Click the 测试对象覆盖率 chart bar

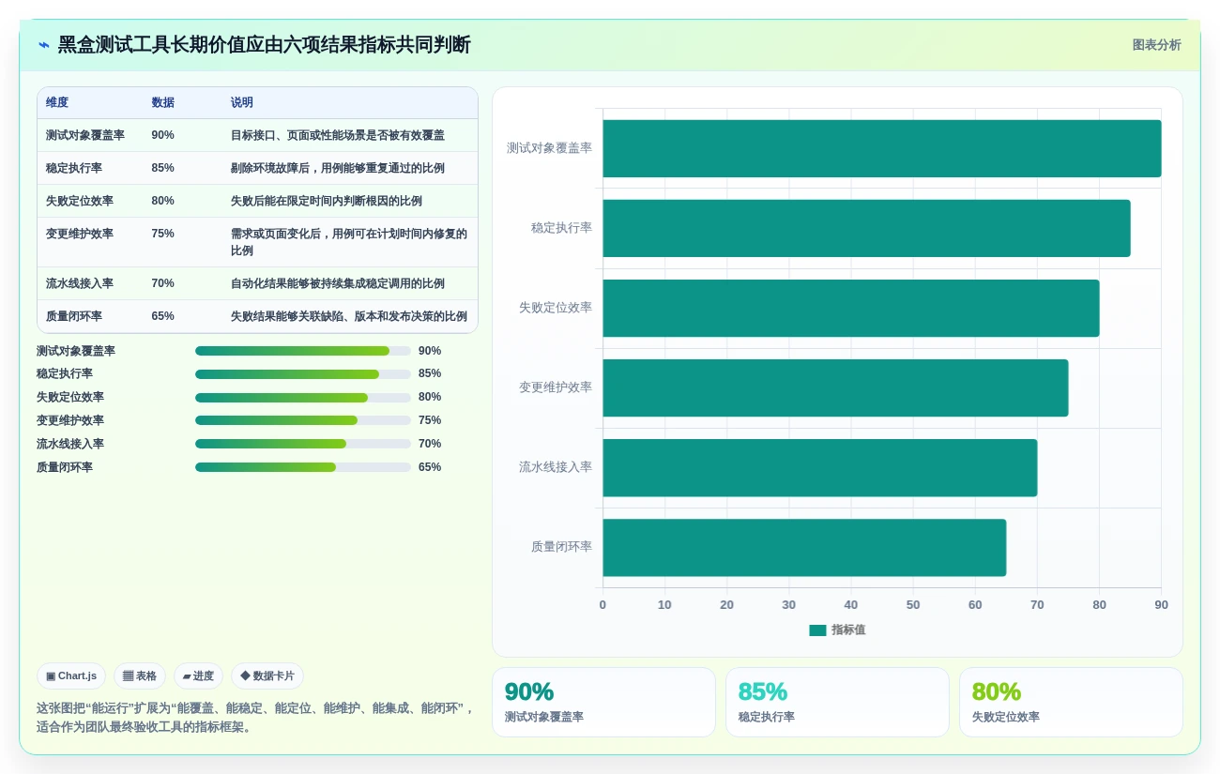[x=882, y=148]
